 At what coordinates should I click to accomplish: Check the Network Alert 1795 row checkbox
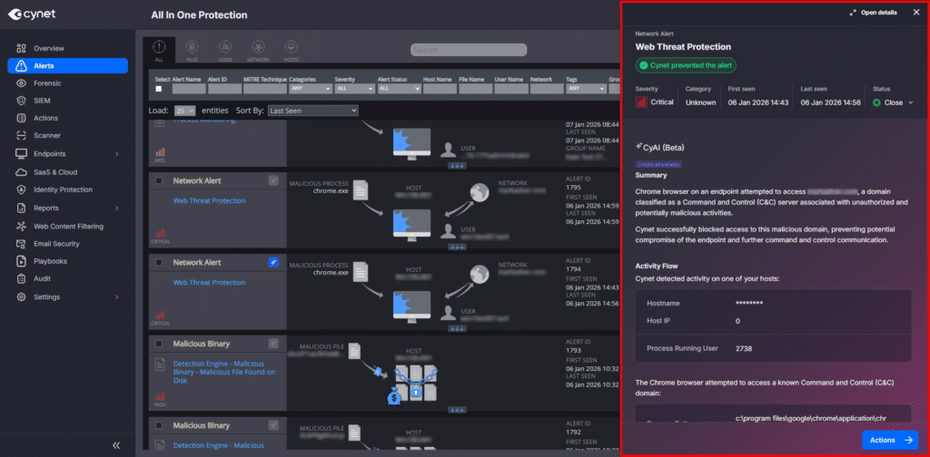[x=160, y=180]
